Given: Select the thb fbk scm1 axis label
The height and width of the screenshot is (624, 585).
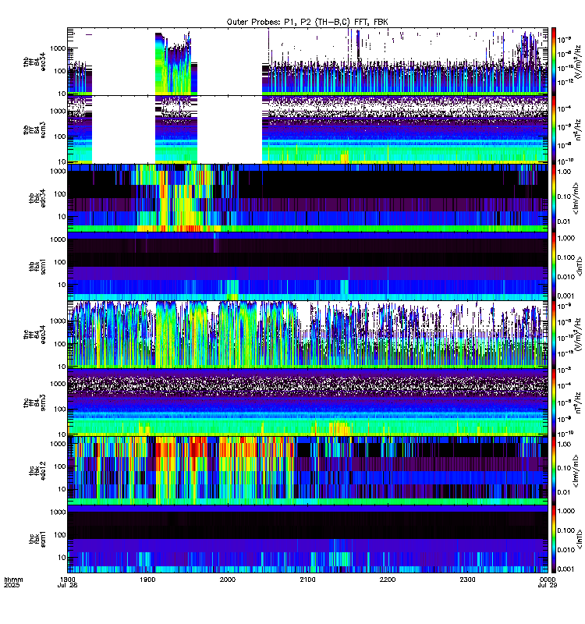Looking at the screenshot, I should coord(37,266).
